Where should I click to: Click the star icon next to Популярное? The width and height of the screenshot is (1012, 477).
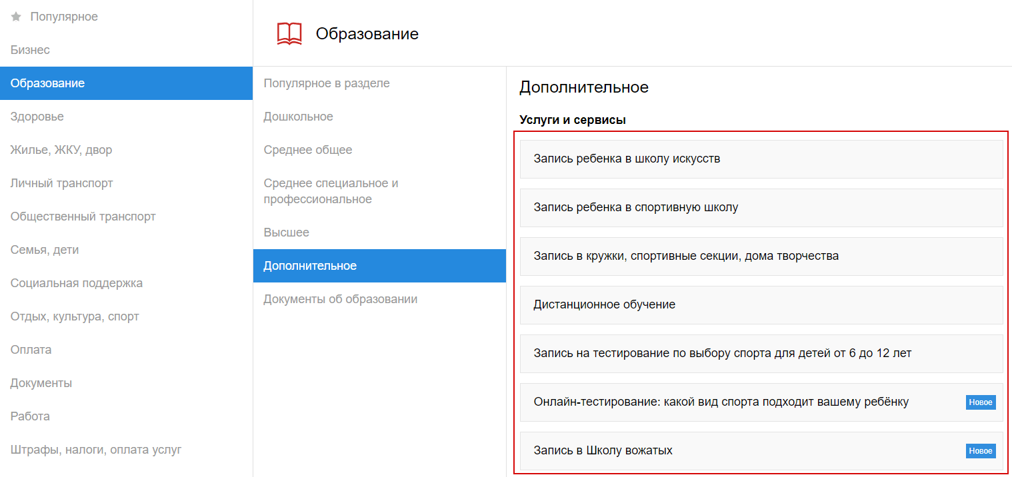coord(16,17)
